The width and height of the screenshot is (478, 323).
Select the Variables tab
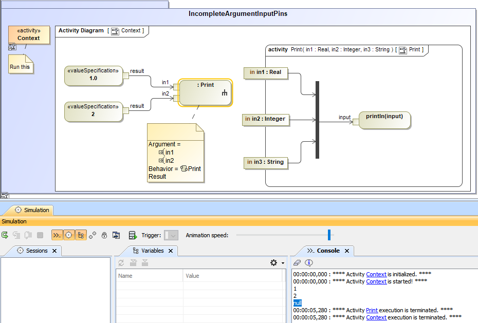(x=152, y=251)
